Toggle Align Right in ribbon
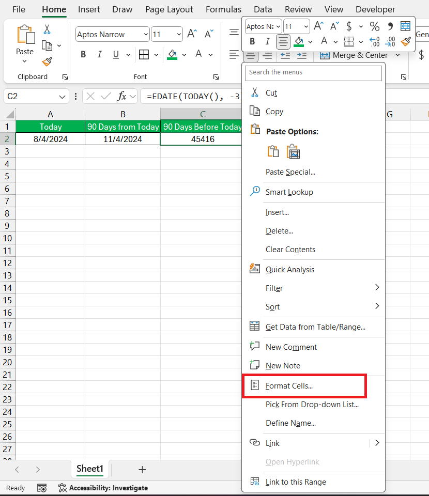Viewport: 429px width, 496px height. click(x=267, y=56)
